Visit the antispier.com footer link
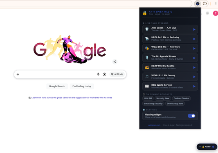 154,125
